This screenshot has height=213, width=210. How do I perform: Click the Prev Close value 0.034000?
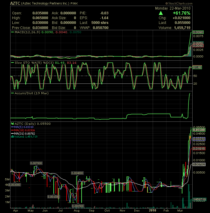click(x=40, y=28)
